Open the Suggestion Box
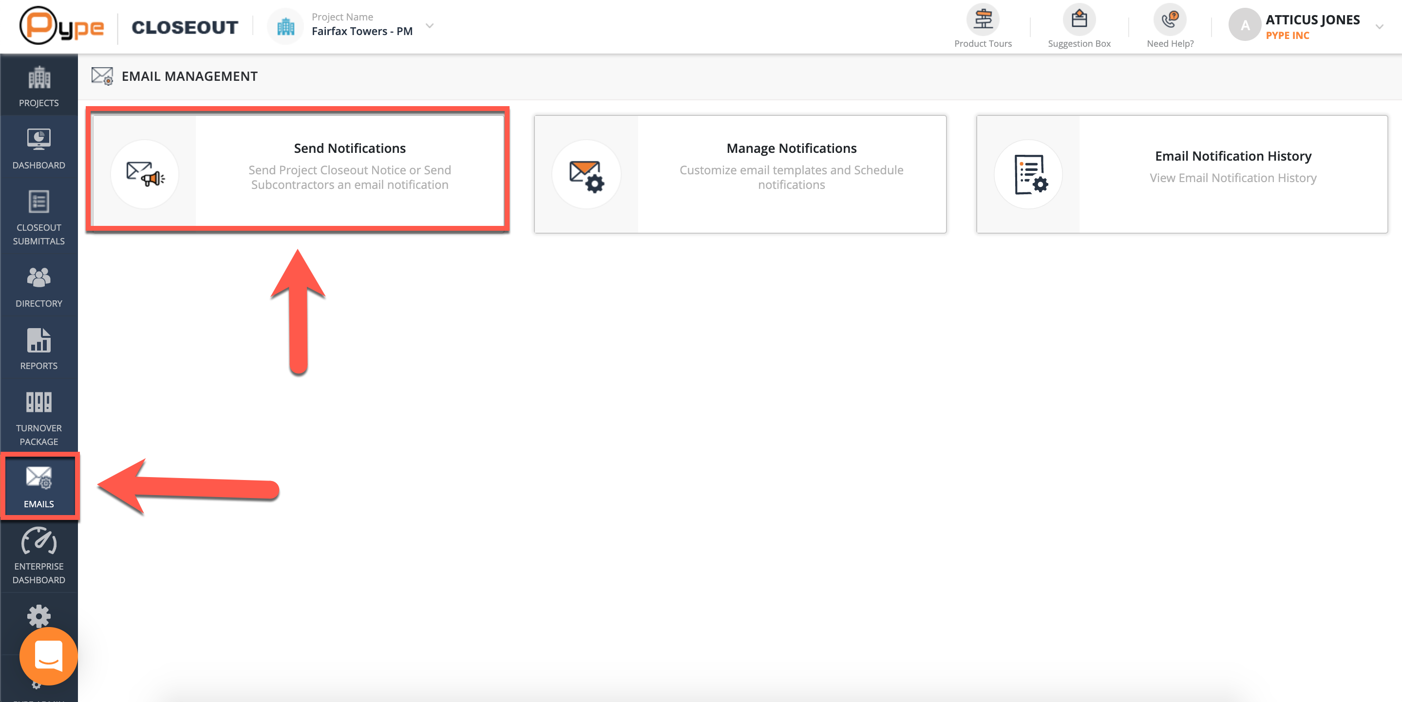 pyautogui.click(x=1079, y=20)
